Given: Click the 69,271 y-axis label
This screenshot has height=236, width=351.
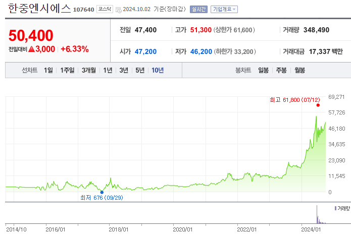Looking at the screenshot, I should pyautogui.click(x=336, y=97).
